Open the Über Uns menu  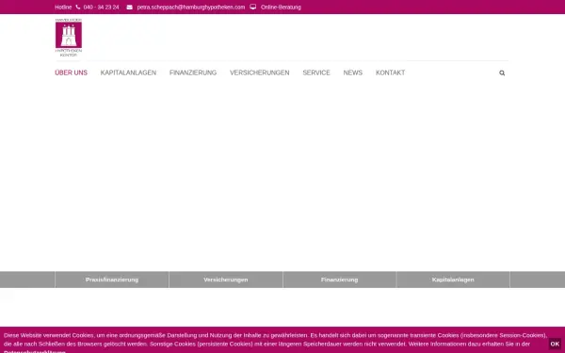pos(71,72)
